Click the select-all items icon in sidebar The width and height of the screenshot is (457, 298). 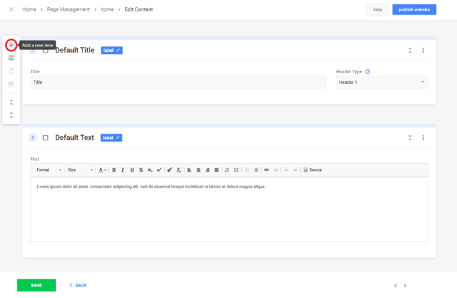(11, 58)
